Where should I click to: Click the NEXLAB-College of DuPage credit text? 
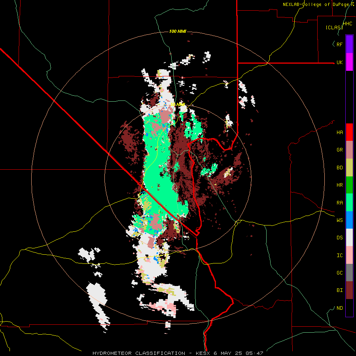tap(318, 4)
